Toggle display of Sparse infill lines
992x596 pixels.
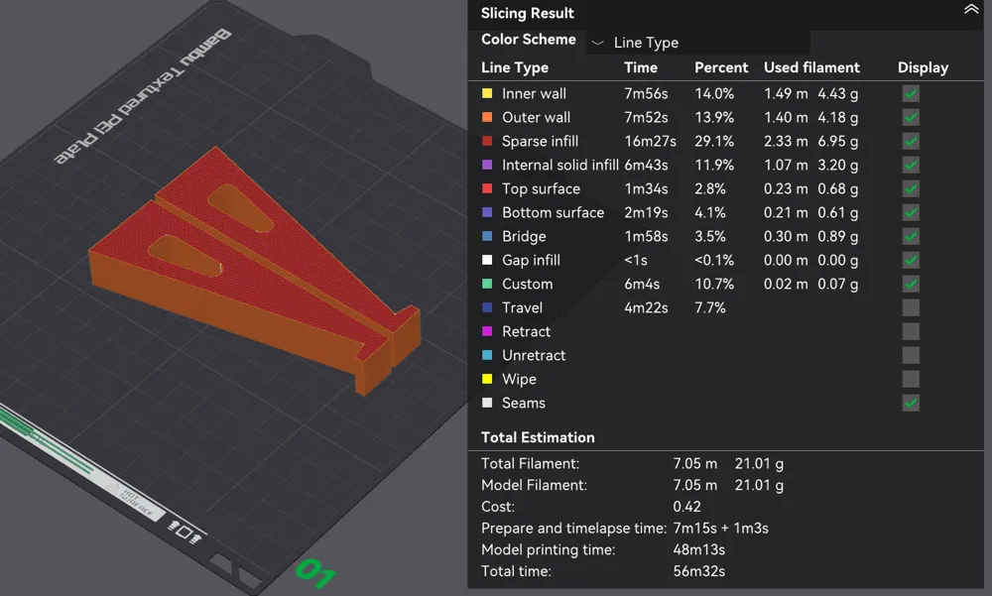911,141
